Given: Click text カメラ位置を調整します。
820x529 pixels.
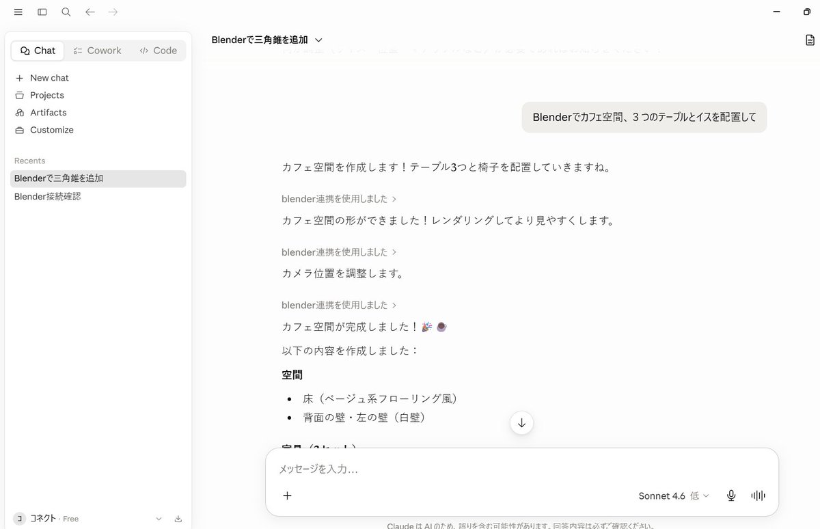Looking at the screenshot, I should tap(344, 273).
